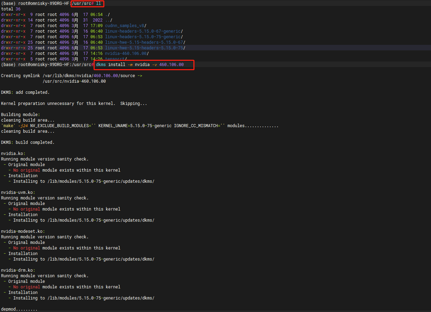
Task: Click the 'total 36' line
Action: pos(11,9)
